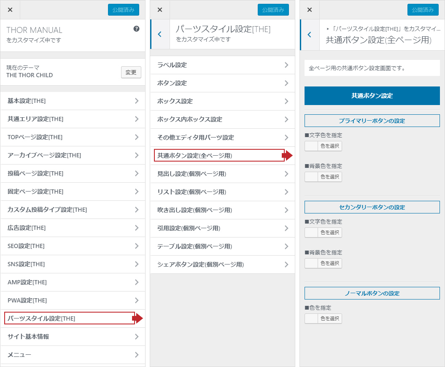Click back arrow in パーツスタイル設定 panel
Viewport: 445px width, 367px height.
(x=159, y=34)
